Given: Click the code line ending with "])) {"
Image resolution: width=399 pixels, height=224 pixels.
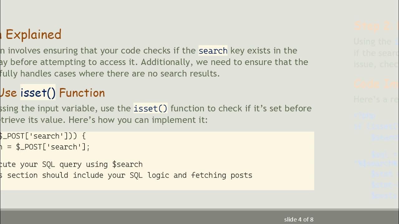Looking at the screenshot, I should coord(43,136).
